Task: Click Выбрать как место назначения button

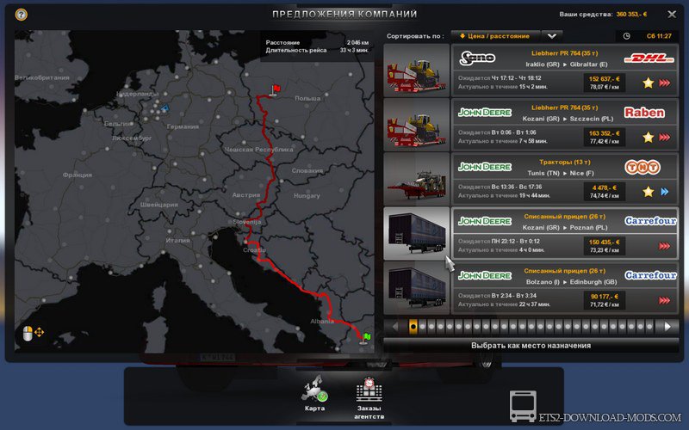Action: [531, 346]
